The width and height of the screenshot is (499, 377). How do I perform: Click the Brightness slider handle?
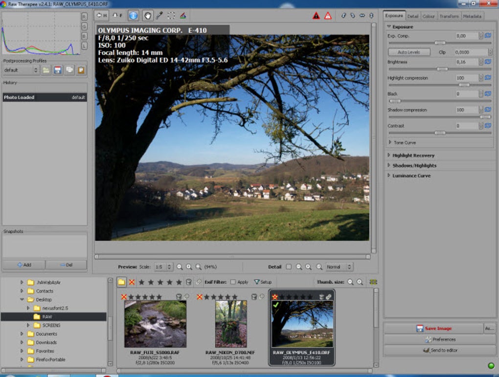coord(442,69)
